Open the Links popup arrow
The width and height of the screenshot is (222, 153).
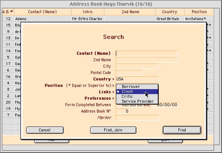[x=113, y=92]
